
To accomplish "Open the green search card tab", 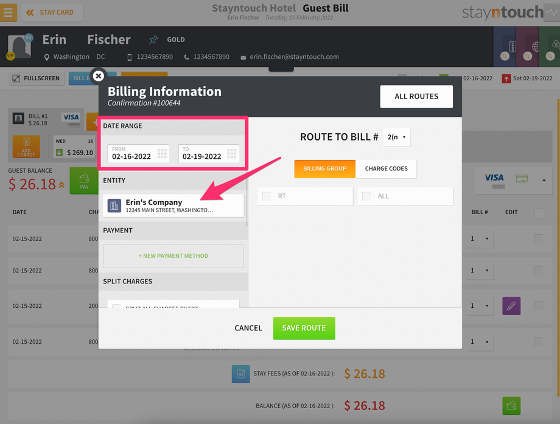I will [550, 47].
